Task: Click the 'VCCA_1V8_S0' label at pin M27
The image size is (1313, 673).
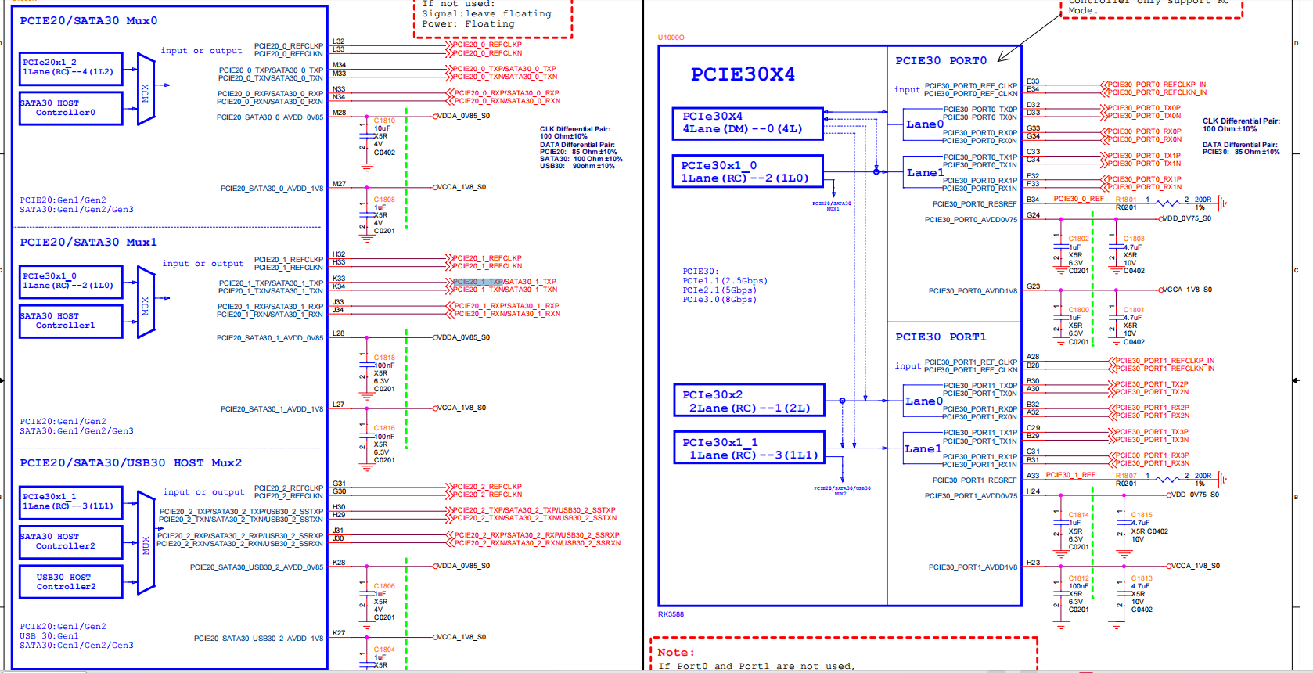Action: click(x=462, y=187)
